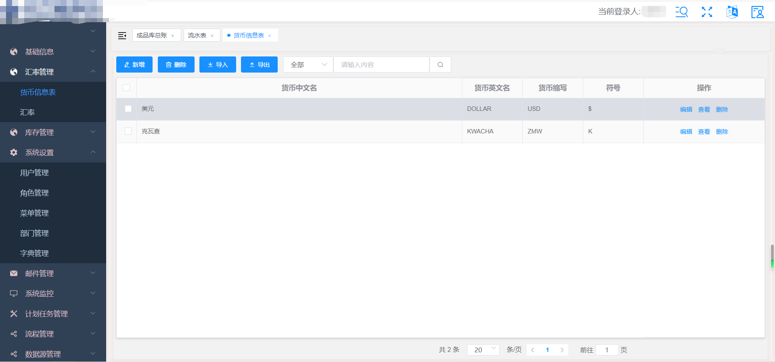Click the globe icon beside 汇率管理

click(14, 72)
